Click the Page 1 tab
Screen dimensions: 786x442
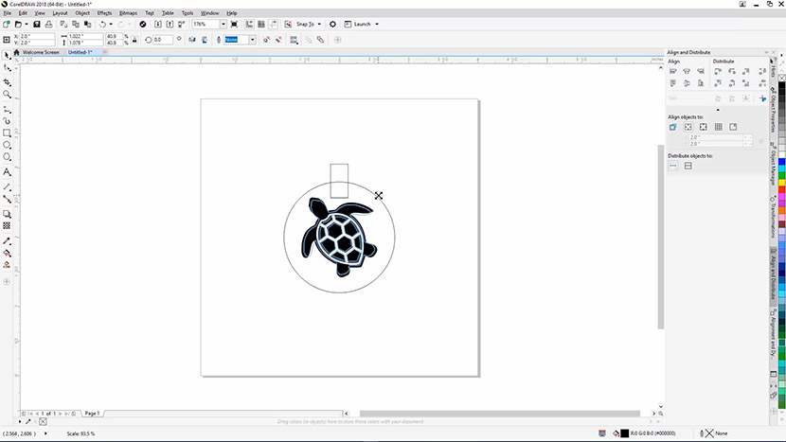coord(92,414)
